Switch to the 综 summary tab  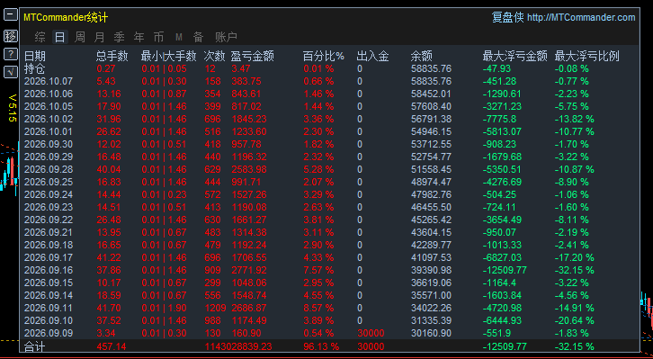40,37
